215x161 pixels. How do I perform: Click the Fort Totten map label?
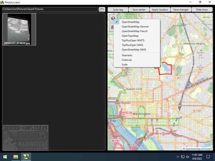click(179, 26)
